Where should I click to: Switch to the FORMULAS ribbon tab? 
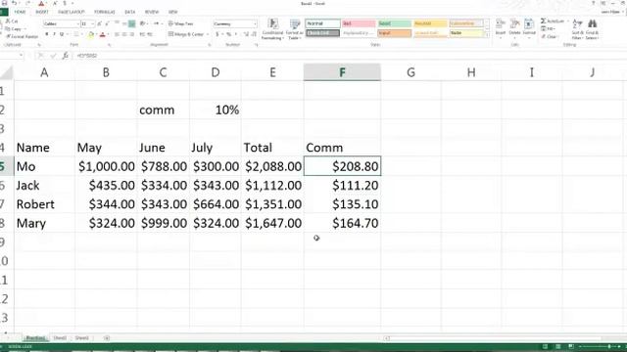[105, 12]
